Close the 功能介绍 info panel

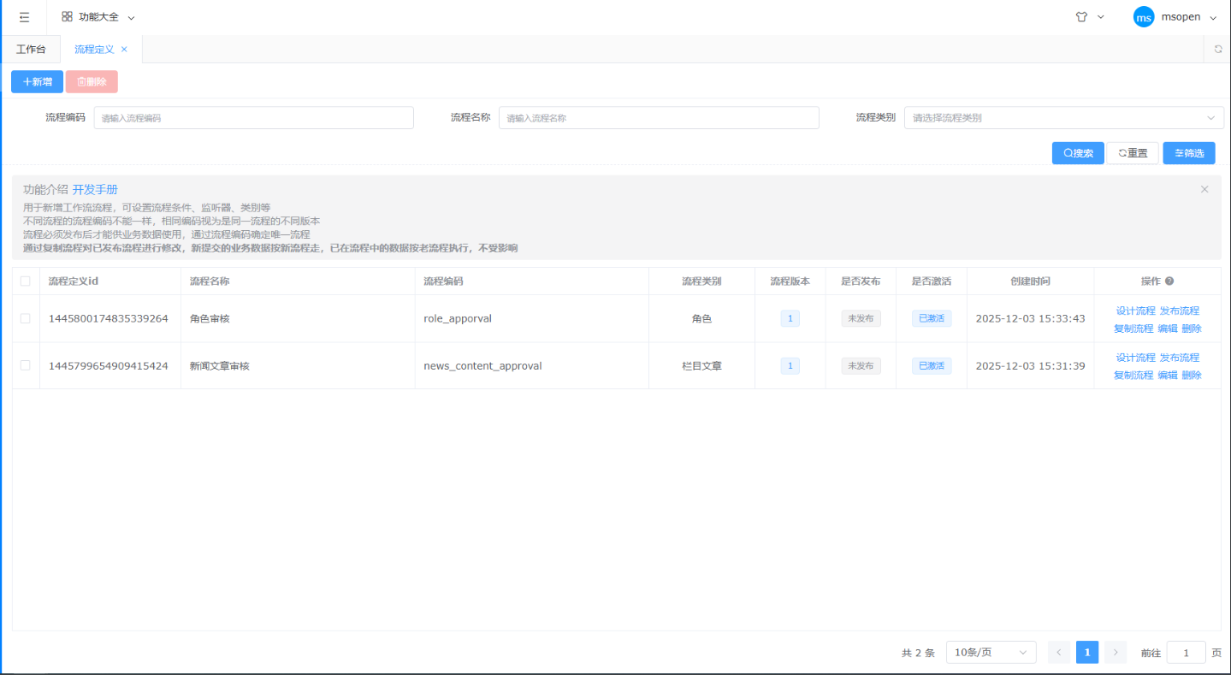[1204, 189]
